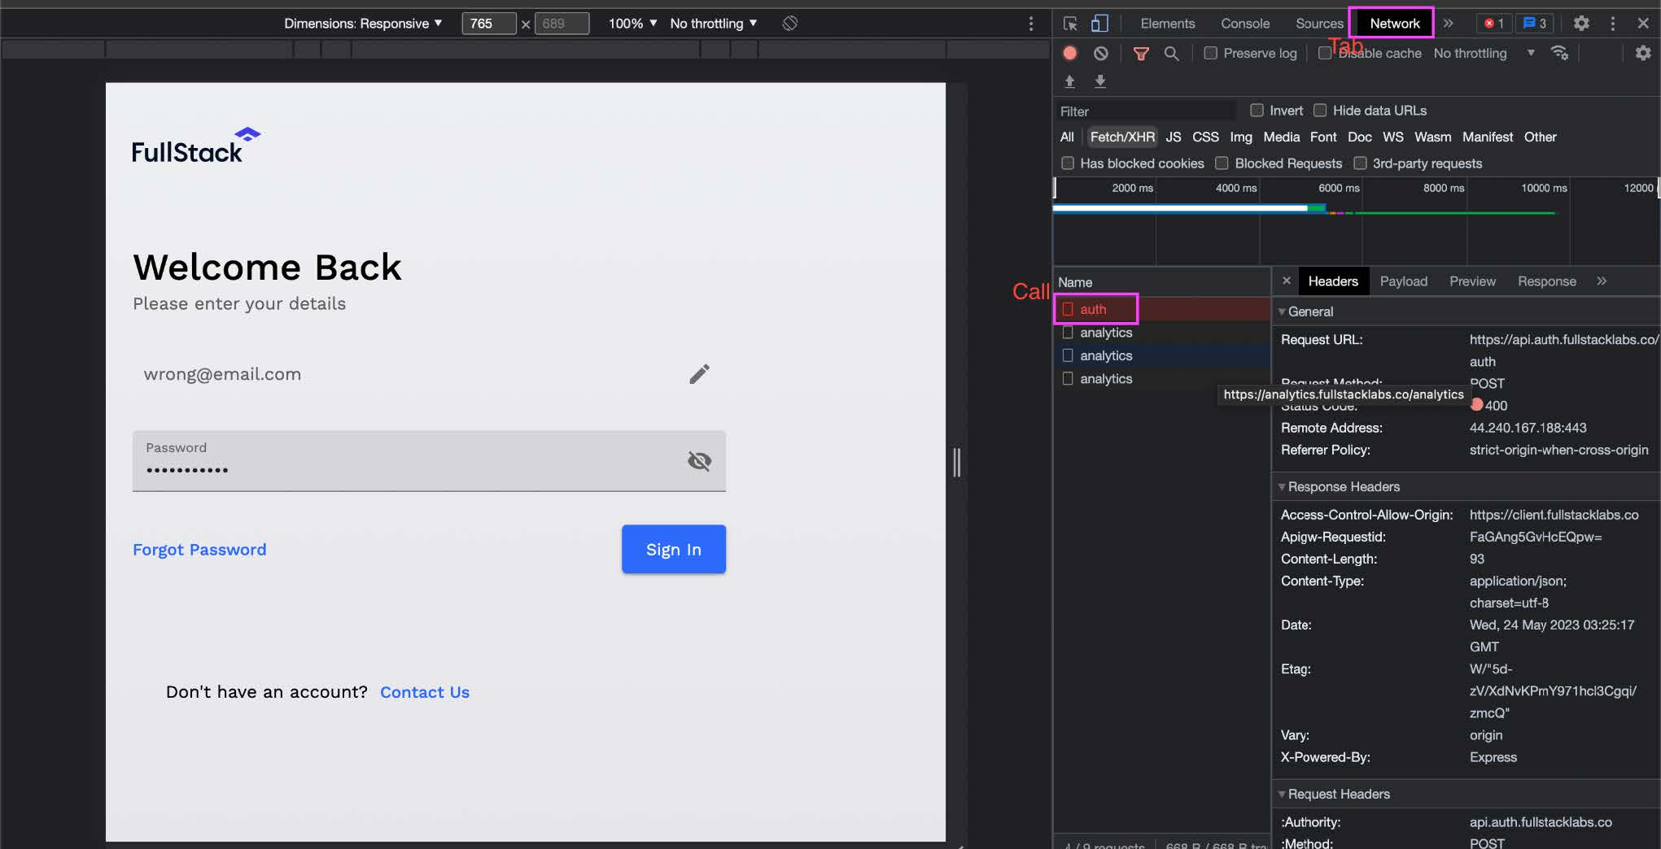Clear the network log
This screenshot has width=1661, height=849.
(1100, 53)
